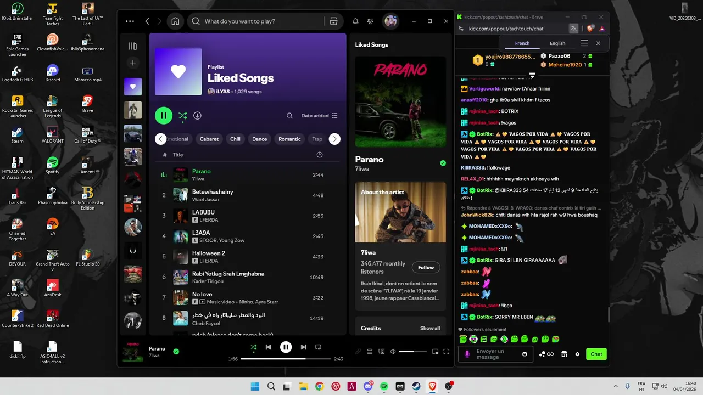The height and width of the screenshot is (395, 703).
Task: Click Brave translate icon in address bar
Action: point(573,29)
